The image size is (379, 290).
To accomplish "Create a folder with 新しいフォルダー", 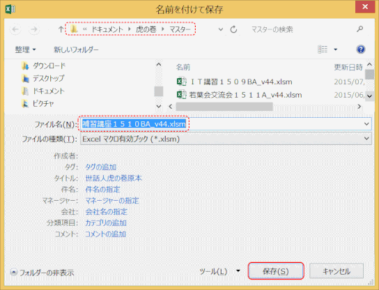I will (76, 49).
